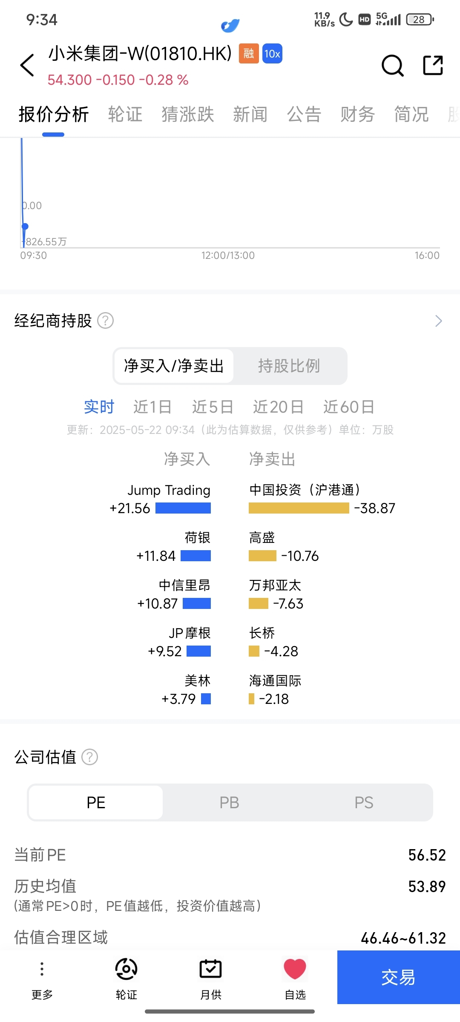Select the 近5日 period filter
The width and height of the screenshot is (460, 1022).
[x=213, y=407]
